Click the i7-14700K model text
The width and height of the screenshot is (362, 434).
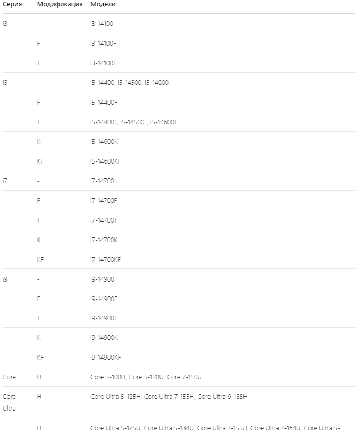[104, 240]
